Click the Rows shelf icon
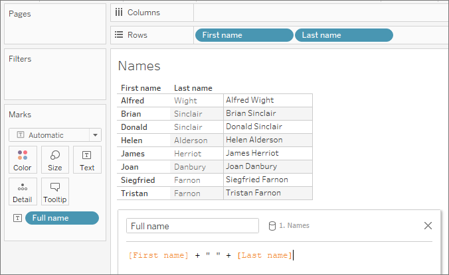449x275 pixels. (x=119, y=35)
